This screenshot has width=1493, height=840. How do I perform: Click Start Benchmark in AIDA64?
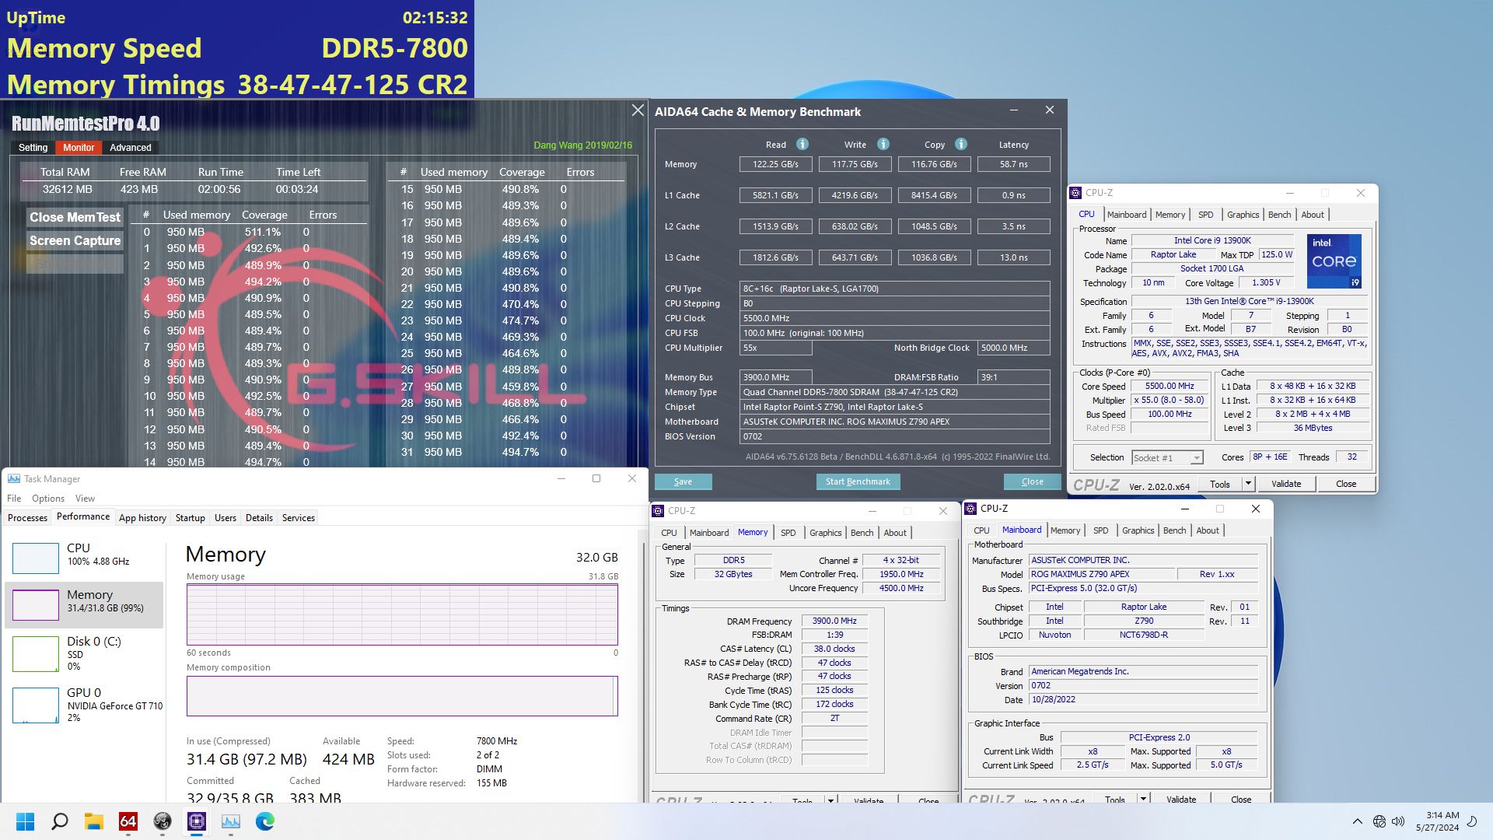tap(858, 481)
